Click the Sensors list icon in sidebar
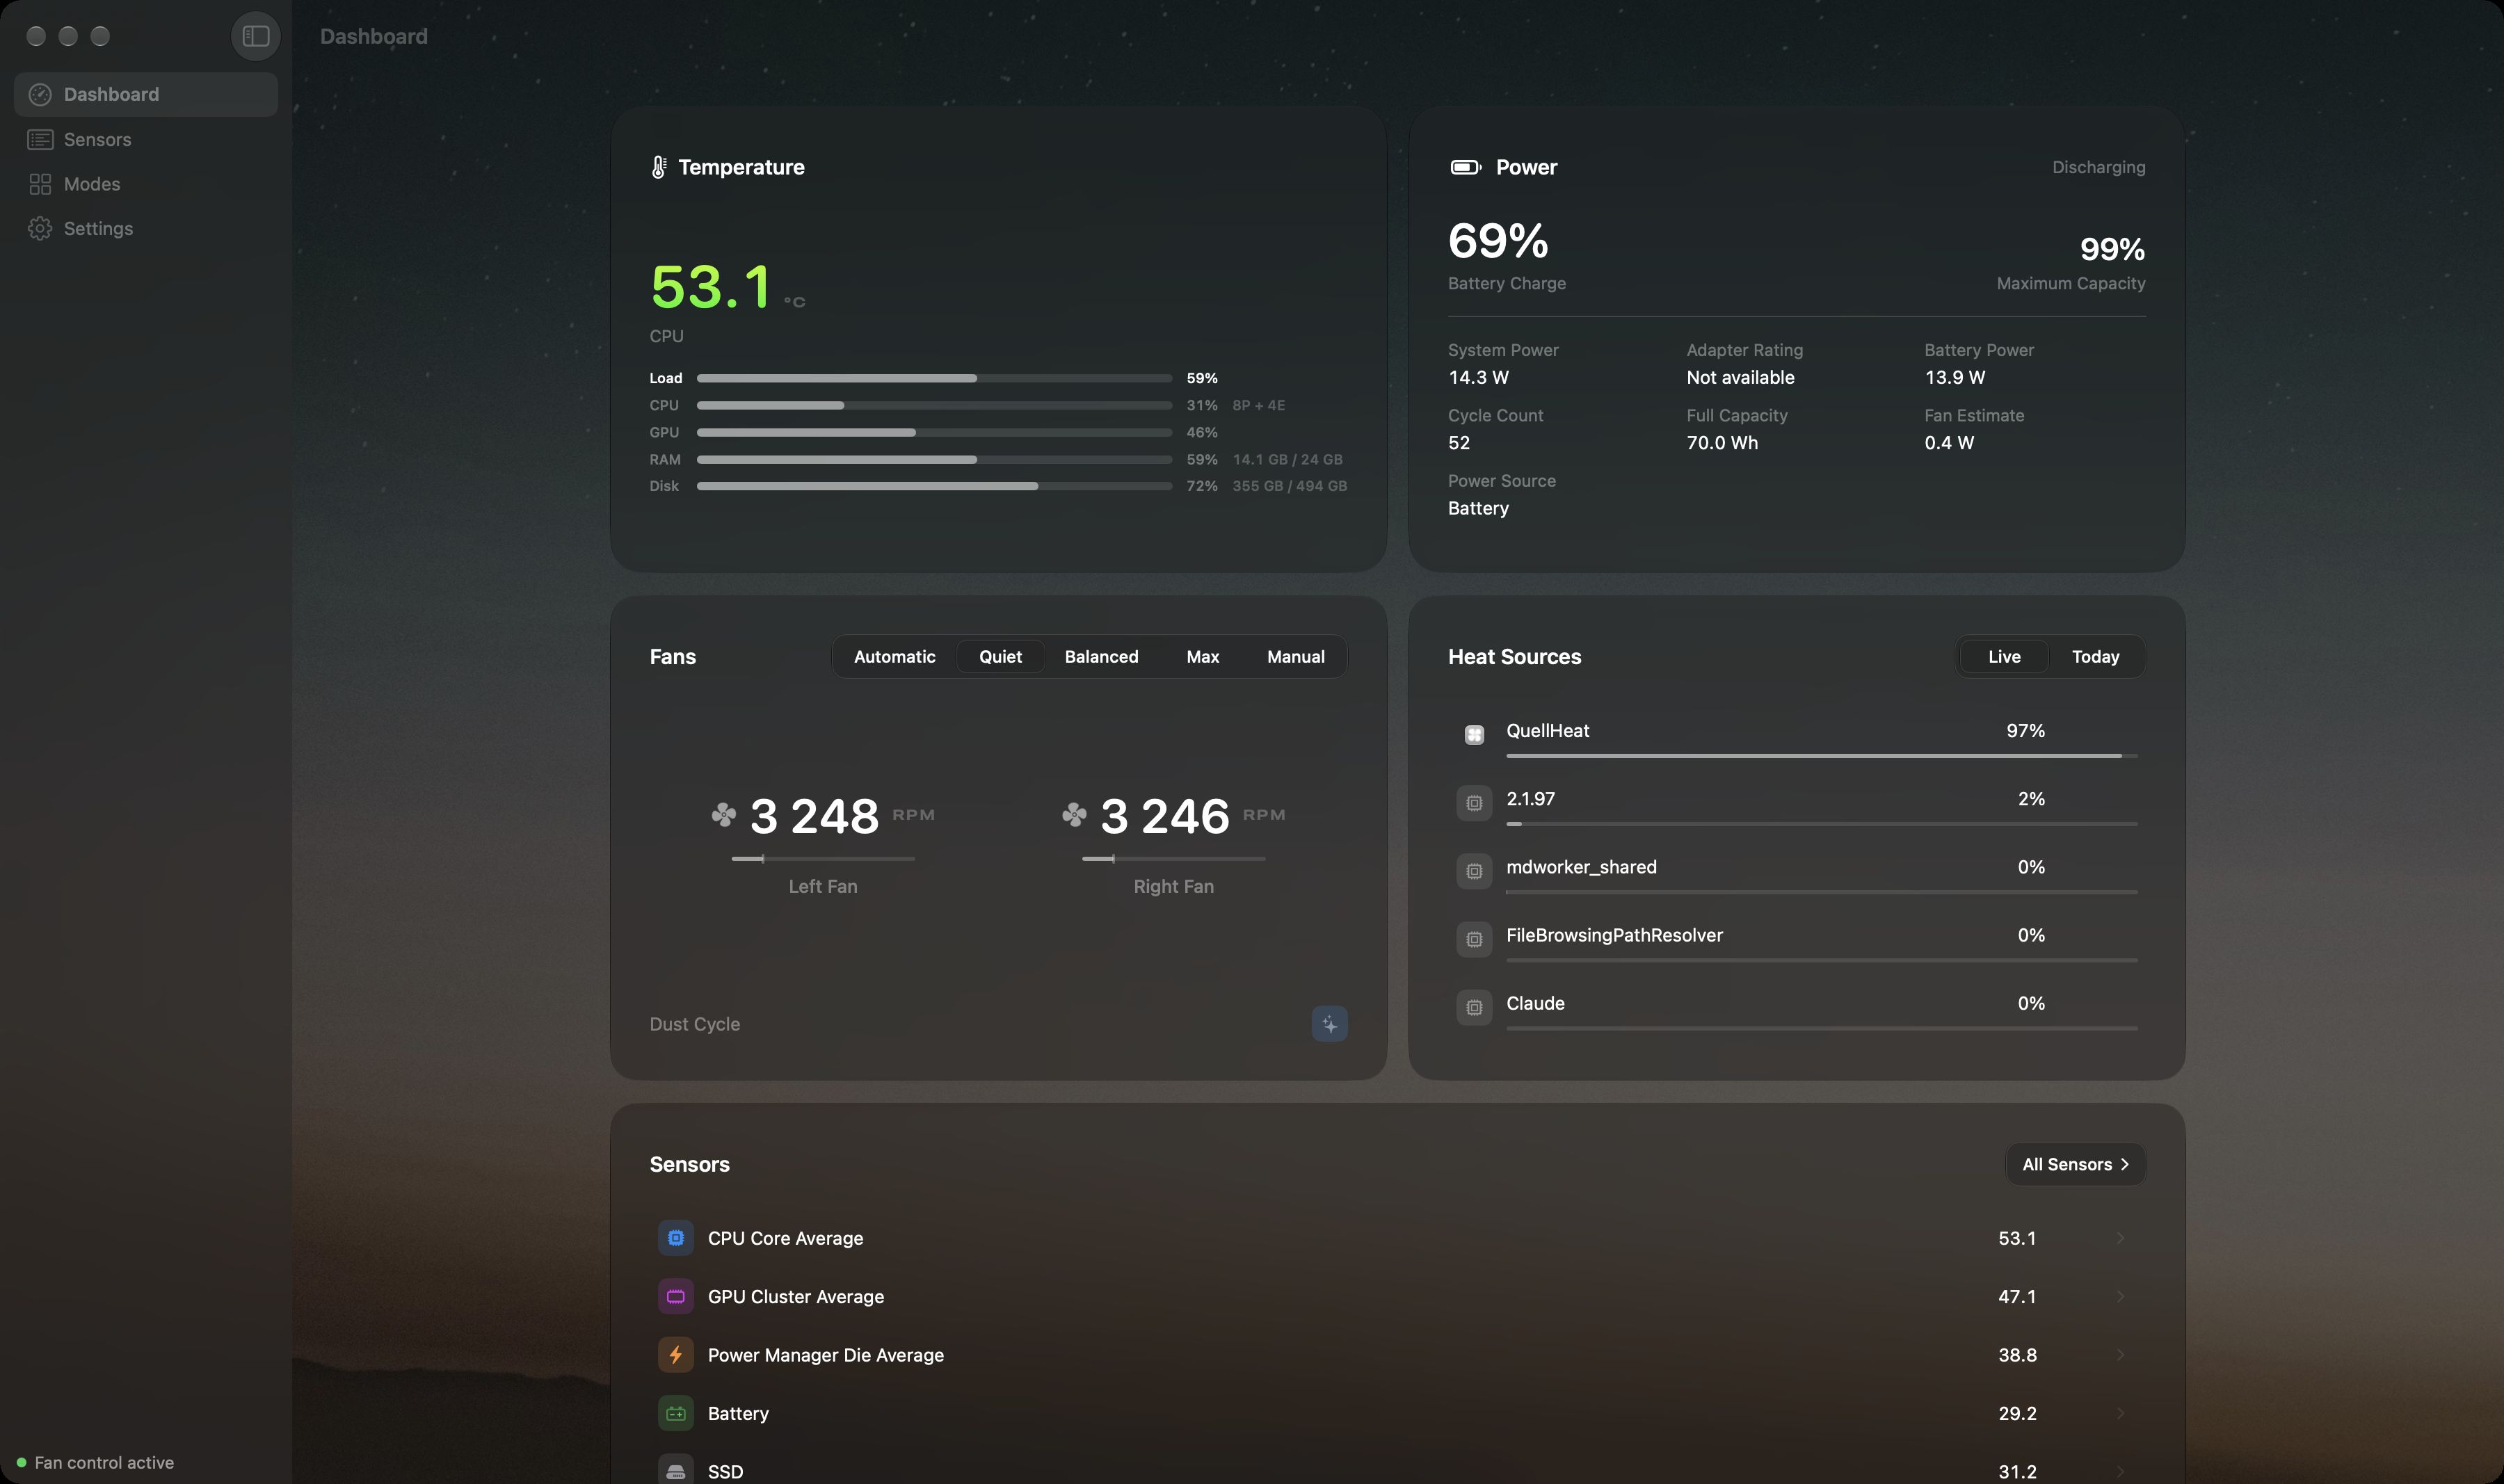This screenshot has height=1484, width=2504. [x=40, y=139]
